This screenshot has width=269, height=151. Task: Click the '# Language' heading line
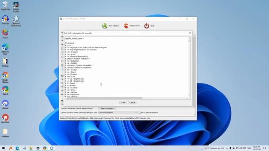click(x=70, y=43)
